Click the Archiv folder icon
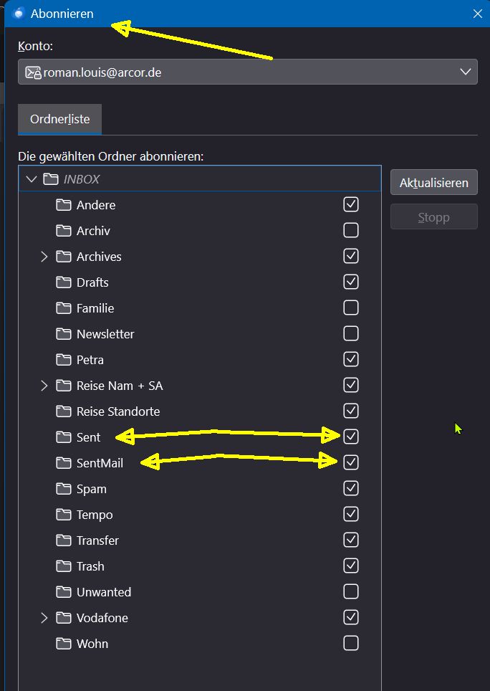Viewport: 490px width, 691px height. [64, 231]
